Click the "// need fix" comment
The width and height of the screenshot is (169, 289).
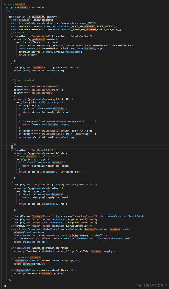coord(18,33)
